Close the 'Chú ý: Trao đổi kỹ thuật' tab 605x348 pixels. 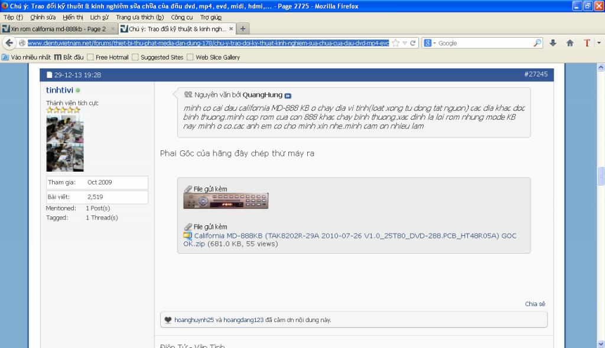click(231, 28)
